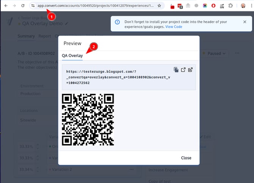Open preview URL in new tab icon

183,70
